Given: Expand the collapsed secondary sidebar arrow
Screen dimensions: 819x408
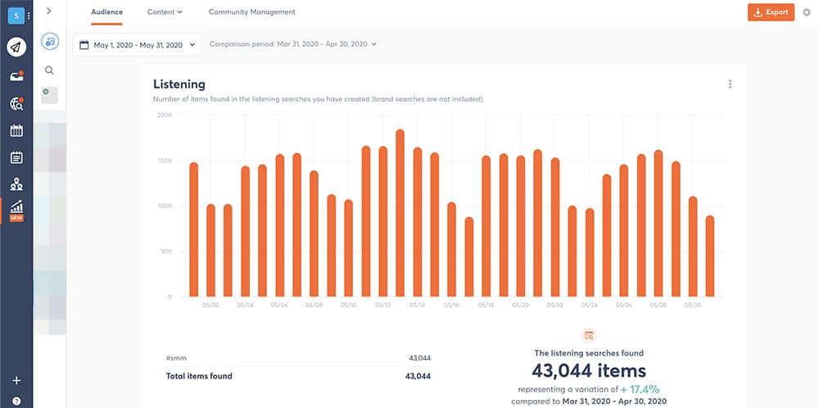Looking at the screenshot, I should click(x=49, y=11).
